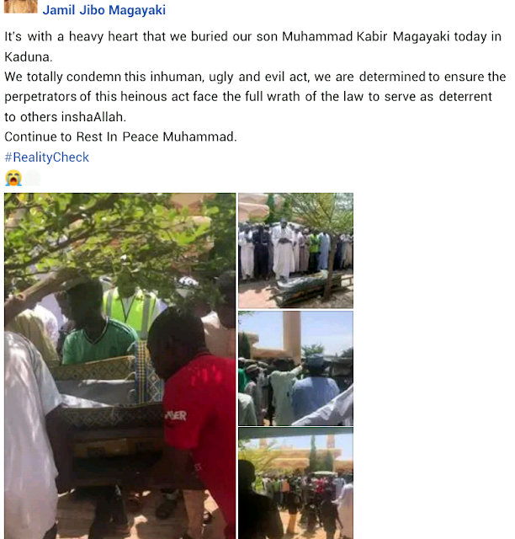515x539 pixels.
Task: Click the "It's with a heavy heart" sentence
Action: (x=252, y=46)
